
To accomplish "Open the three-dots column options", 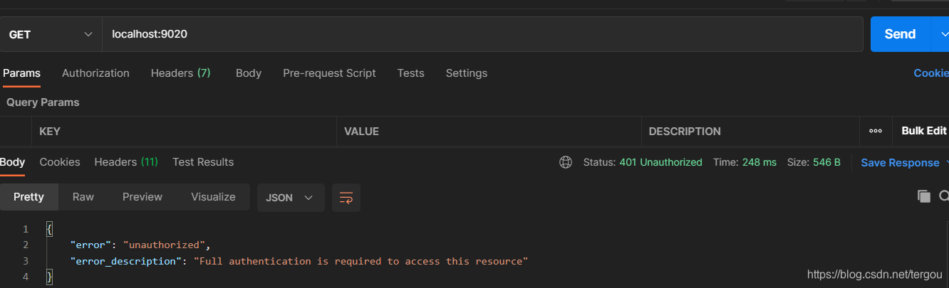I will [876, 131].
